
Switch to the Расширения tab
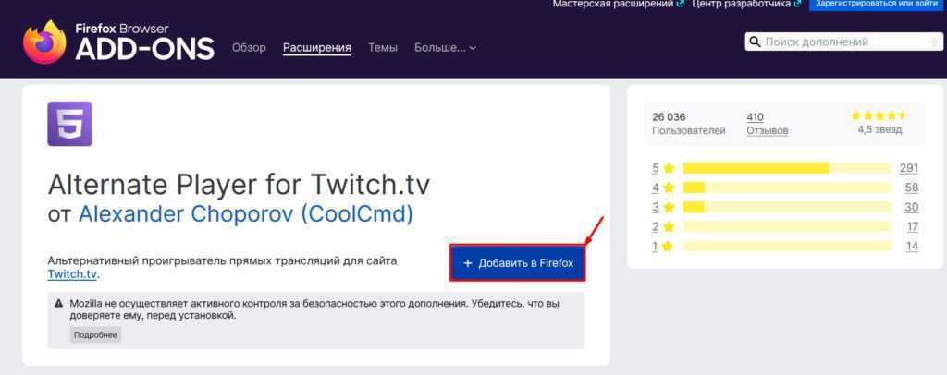(317, 47)
